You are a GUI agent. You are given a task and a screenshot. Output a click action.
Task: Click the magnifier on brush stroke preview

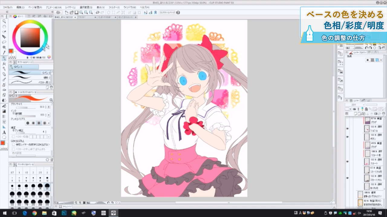(x=51, y=100)
